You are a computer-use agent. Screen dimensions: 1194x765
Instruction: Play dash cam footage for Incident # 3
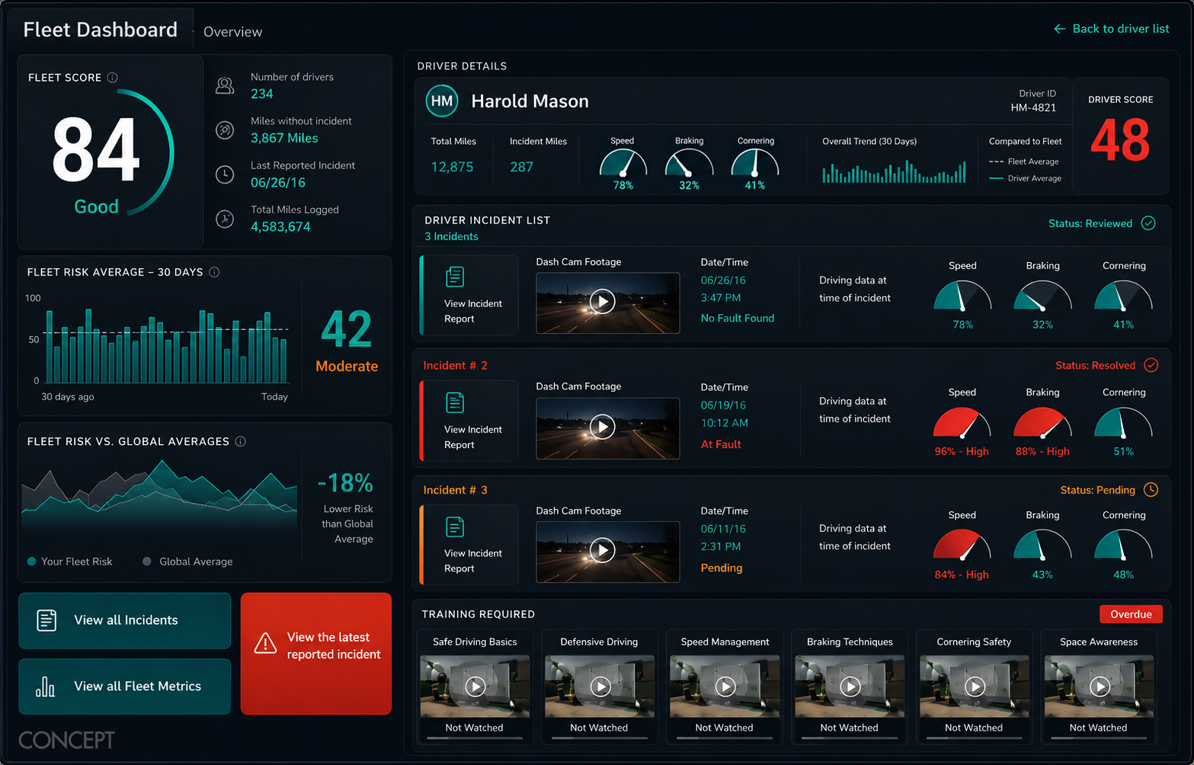[603, 550]
